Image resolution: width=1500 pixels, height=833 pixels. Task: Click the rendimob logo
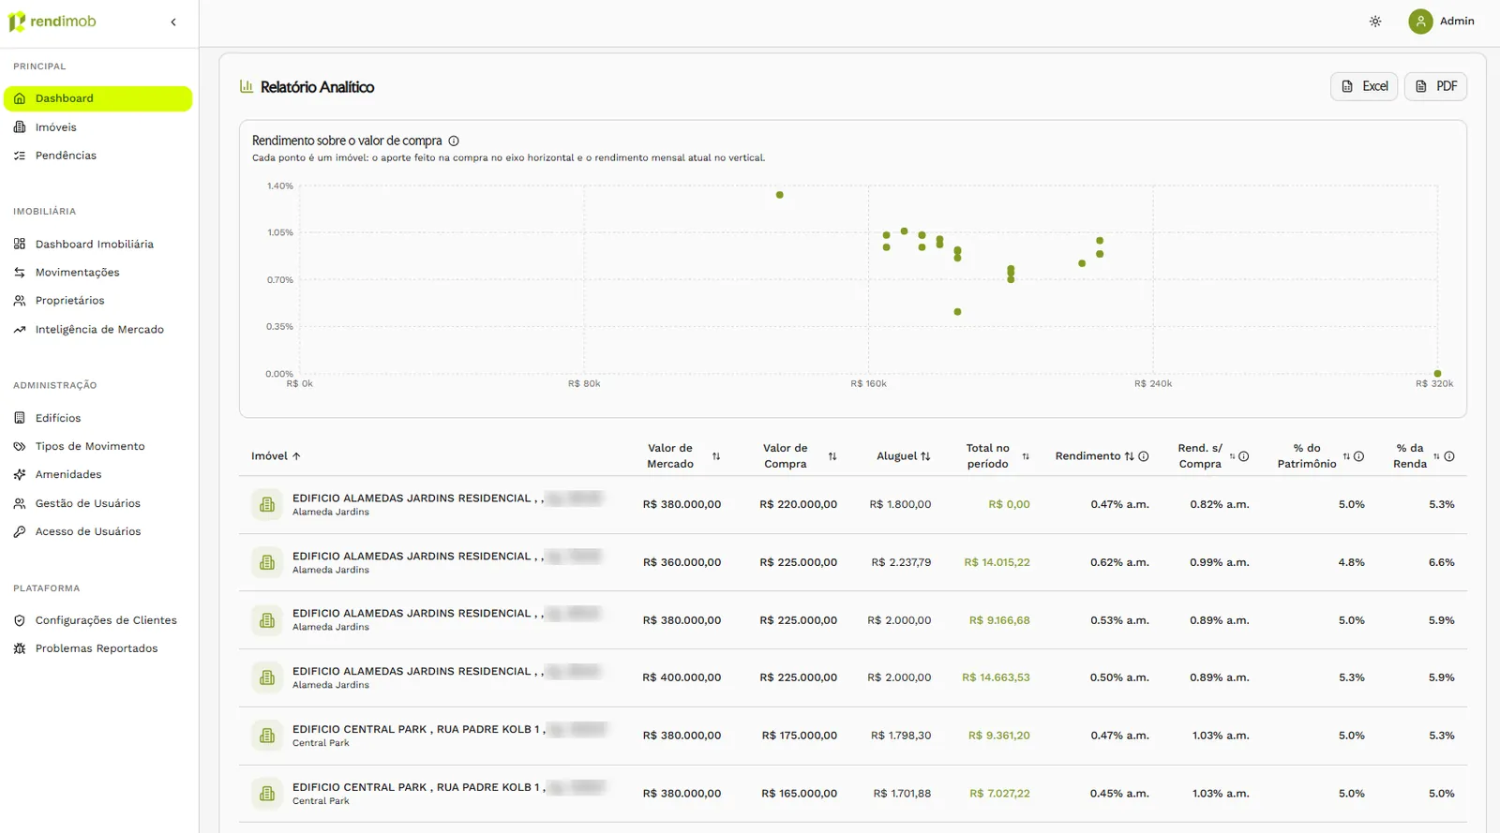(52, 22)
